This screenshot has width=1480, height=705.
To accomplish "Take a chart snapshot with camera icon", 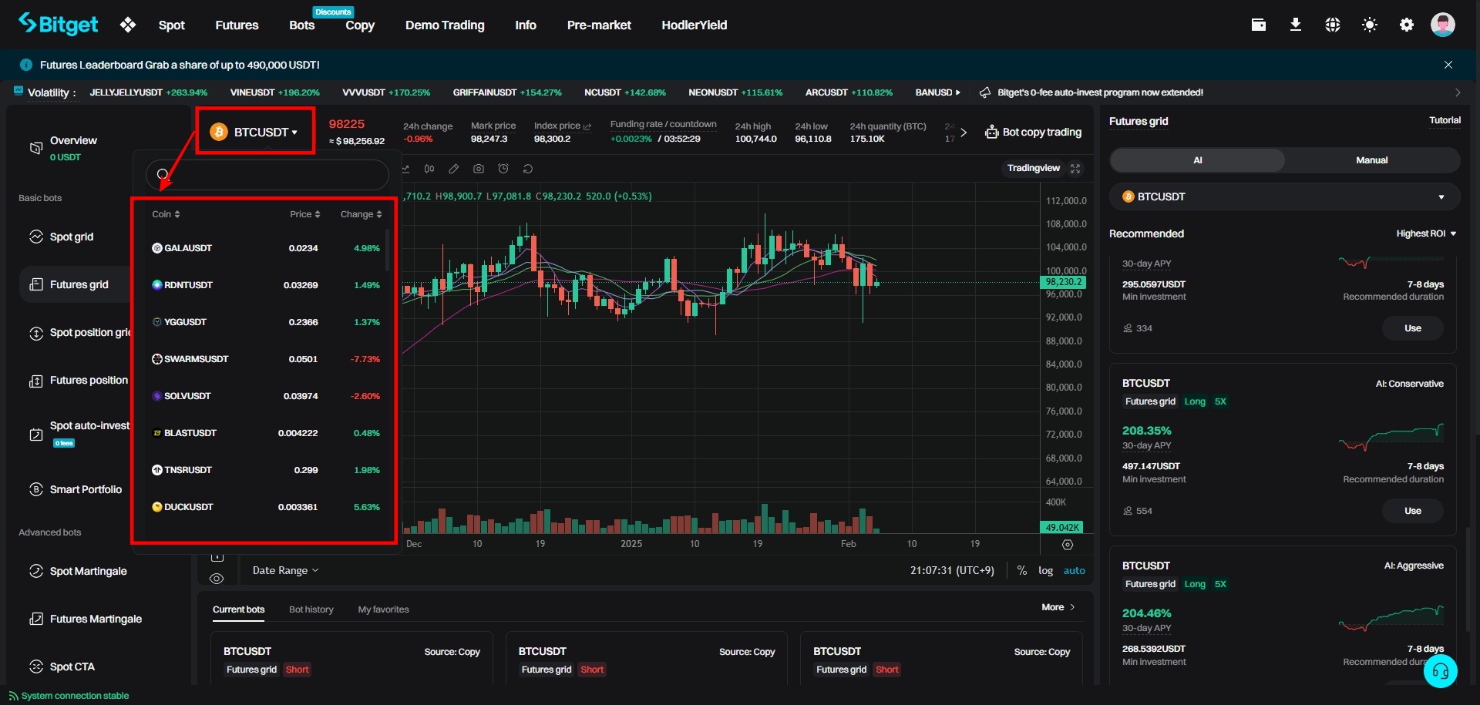I will coord(479,169).
